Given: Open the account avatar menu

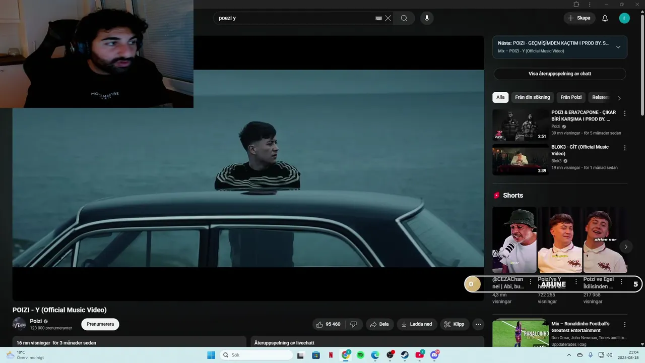Looking at the screenshot, I should coord(624,18).
